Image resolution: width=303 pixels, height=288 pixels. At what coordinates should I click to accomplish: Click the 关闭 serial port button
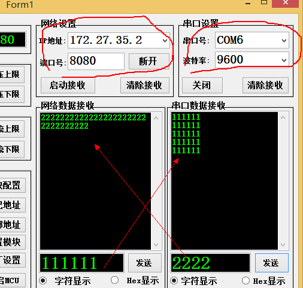202,86
